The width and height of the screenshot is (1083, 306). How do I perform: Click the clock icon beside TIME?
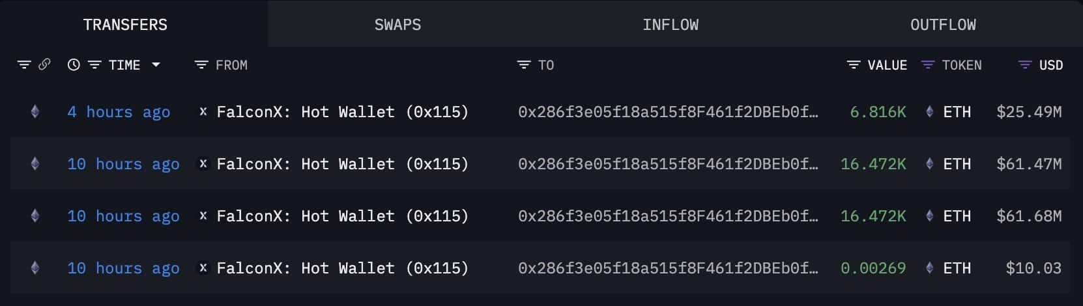74,64
